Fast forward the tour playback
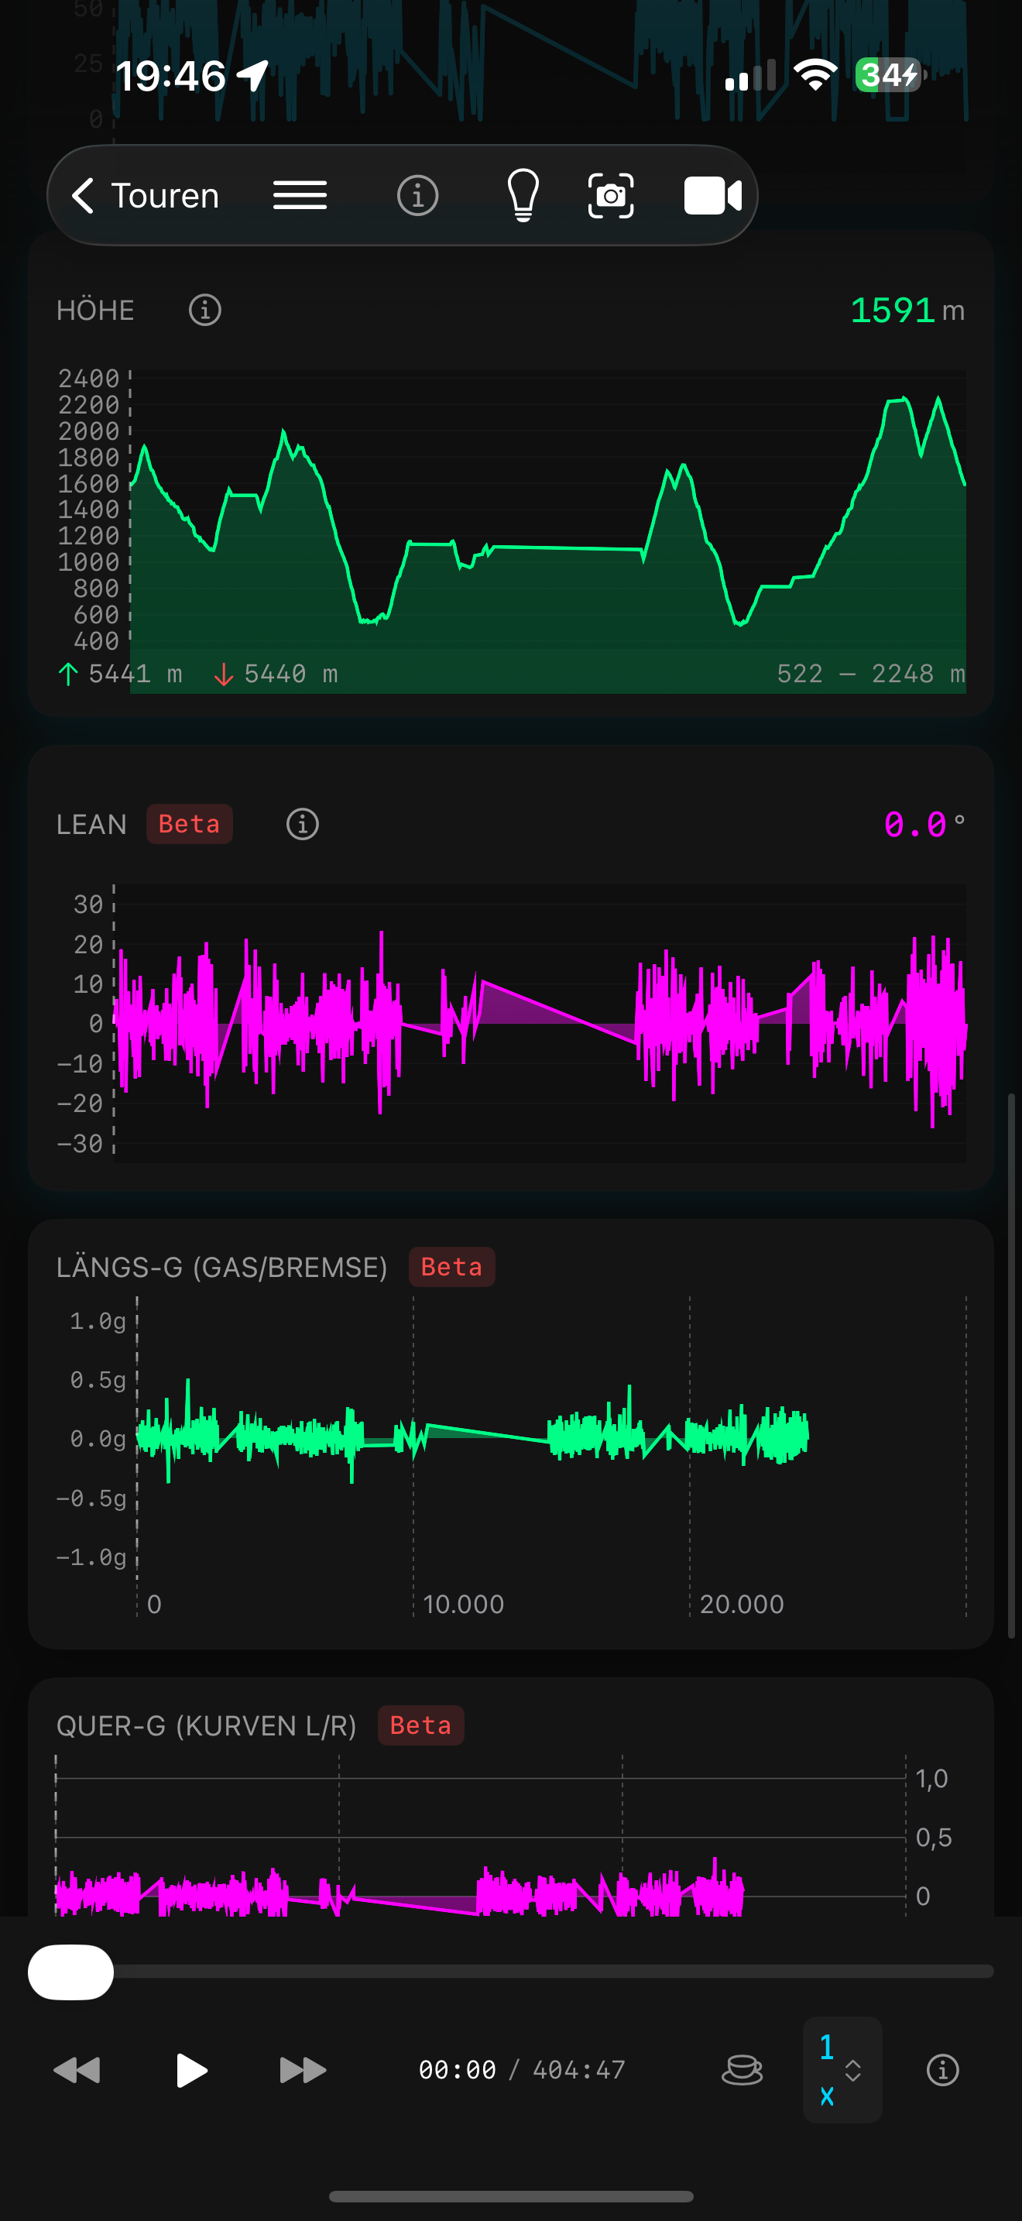The width and height of the screenshot is (1022, 2221). pos(304,2070)
